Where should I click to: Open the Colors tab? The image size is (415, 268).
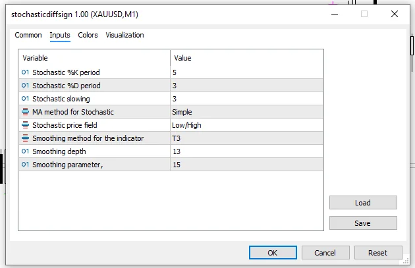tap(88, 35)
